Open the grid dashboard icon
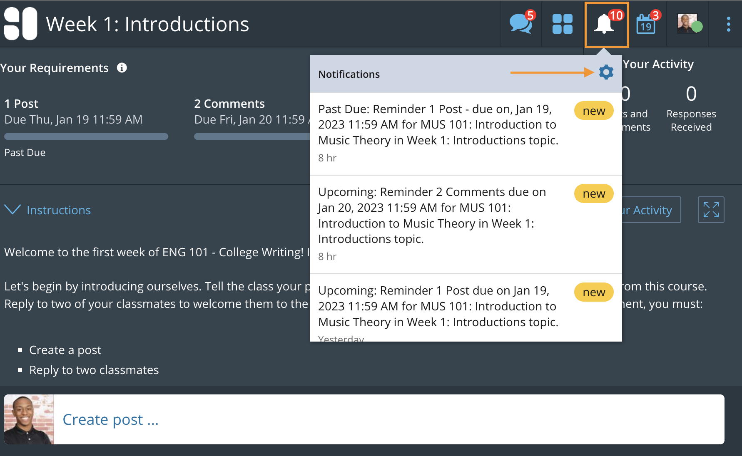 (x=562, y=24)
